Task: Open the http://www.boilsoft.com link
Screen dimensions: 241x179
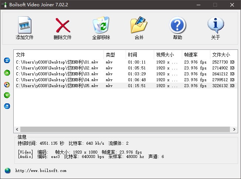Action: [x=41, y=171]
